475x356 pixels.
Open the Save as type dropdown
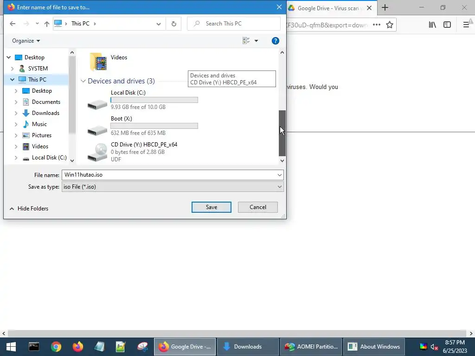point(279,187)
